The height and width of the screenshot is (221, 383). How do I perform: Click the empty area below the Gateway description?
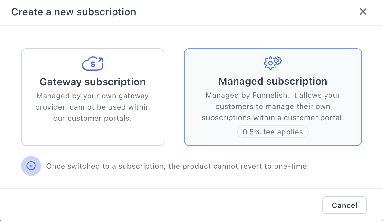point(93,134)
